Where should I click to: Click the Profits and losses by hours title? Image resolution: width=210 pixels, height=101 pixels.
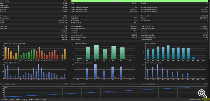pos(12,63)
